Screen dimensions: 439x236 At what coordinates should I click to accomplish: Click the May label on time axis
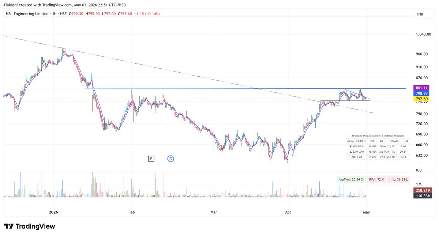coord(366,212)
